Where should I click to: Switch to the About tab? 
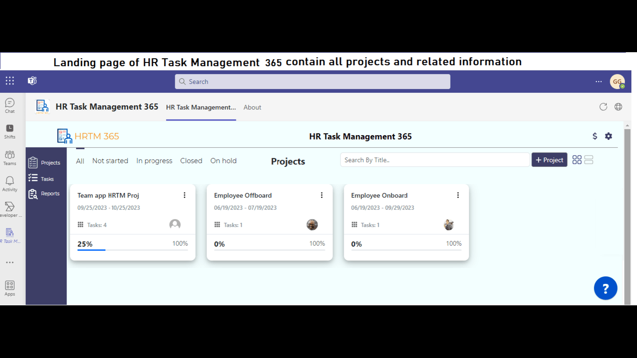coord(252,107)
